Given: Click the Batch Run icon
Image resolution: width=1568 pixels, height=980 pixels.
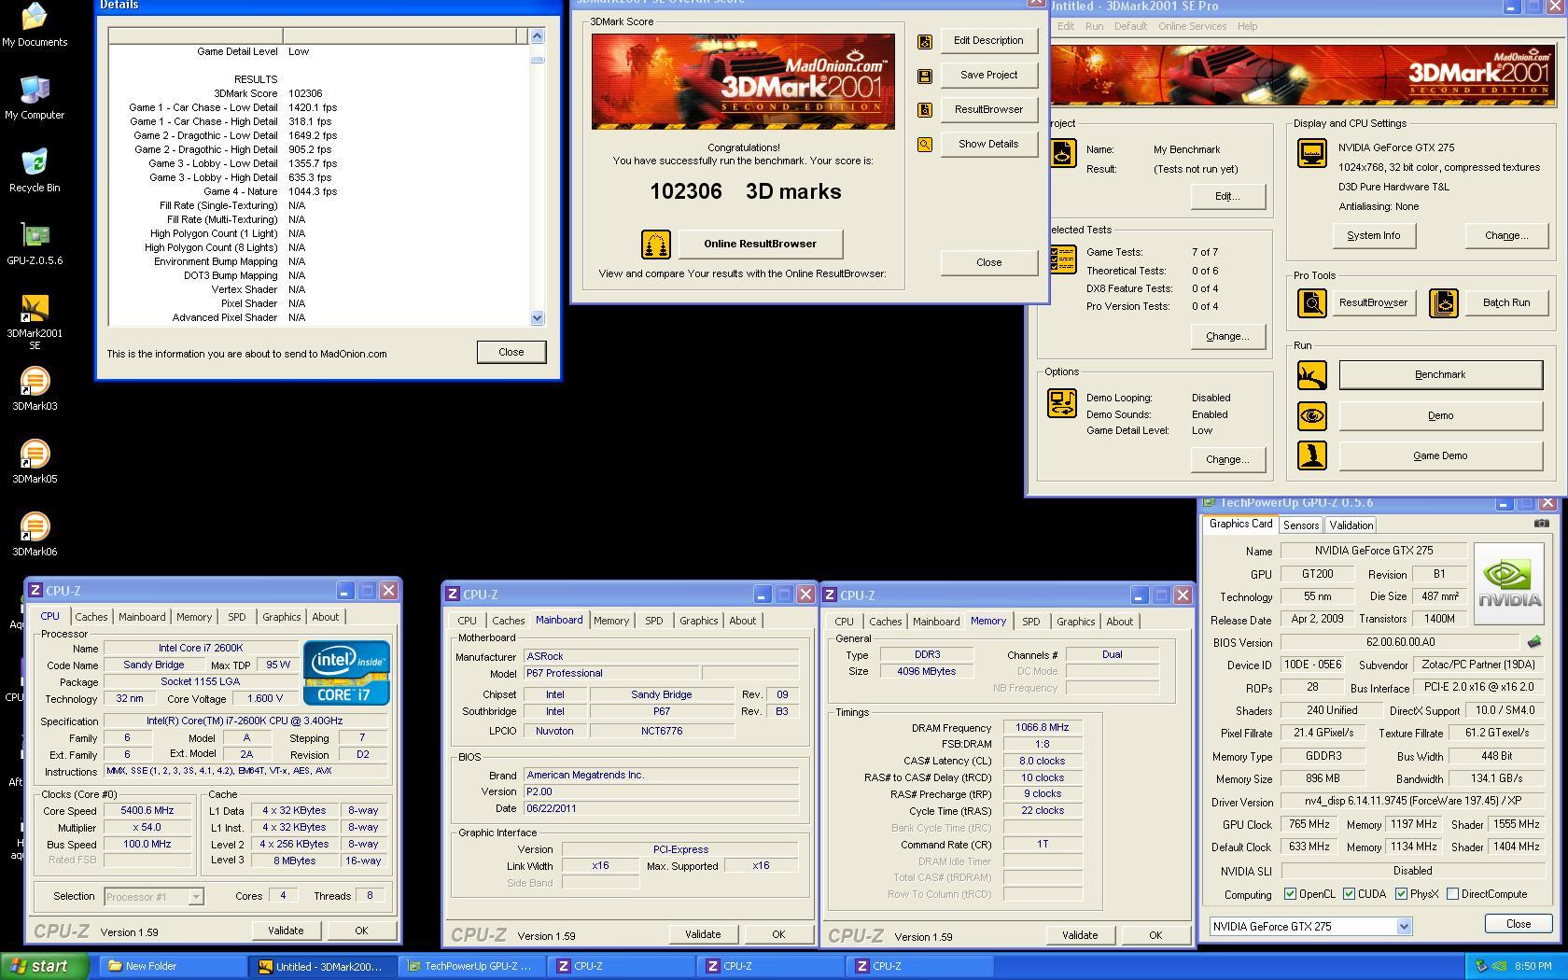Looking at the screenshot, I should (1444, 302).
